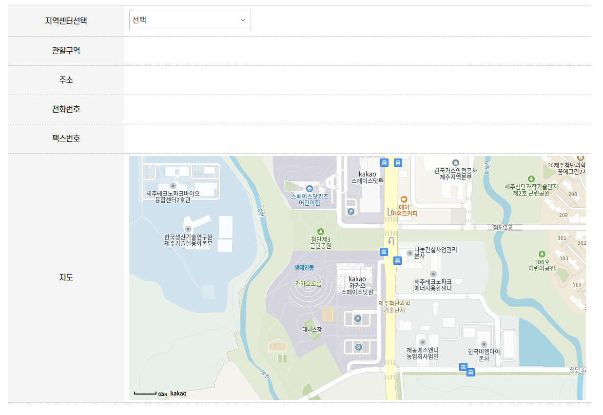Click parking icon nearest 테니스장

pyautogui.click(x=357, y=318)
